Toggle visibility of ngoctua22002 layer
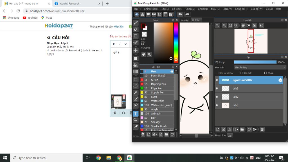Viewport: 288px width, 162px height. [x=217, y=80]
